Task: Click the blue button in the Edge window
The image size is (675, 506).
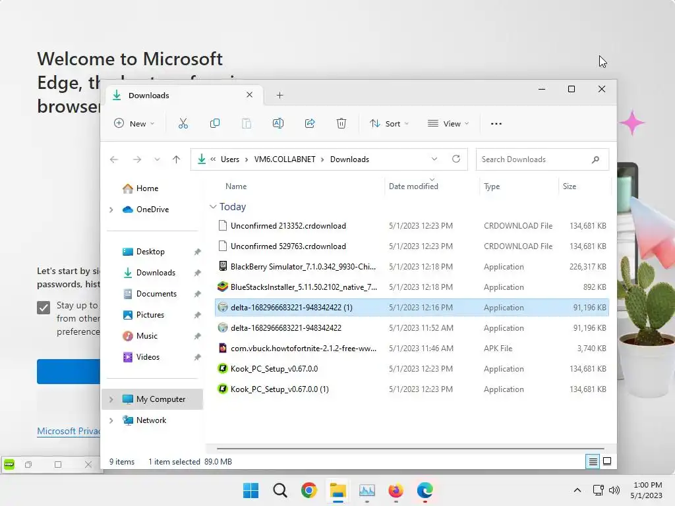Action: click(x=69, y=372)
